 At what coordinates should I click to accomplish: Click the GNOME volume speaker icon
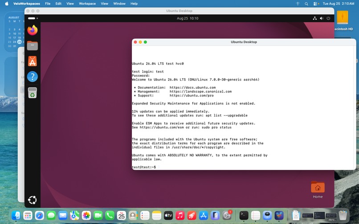[x=322, y=18]
